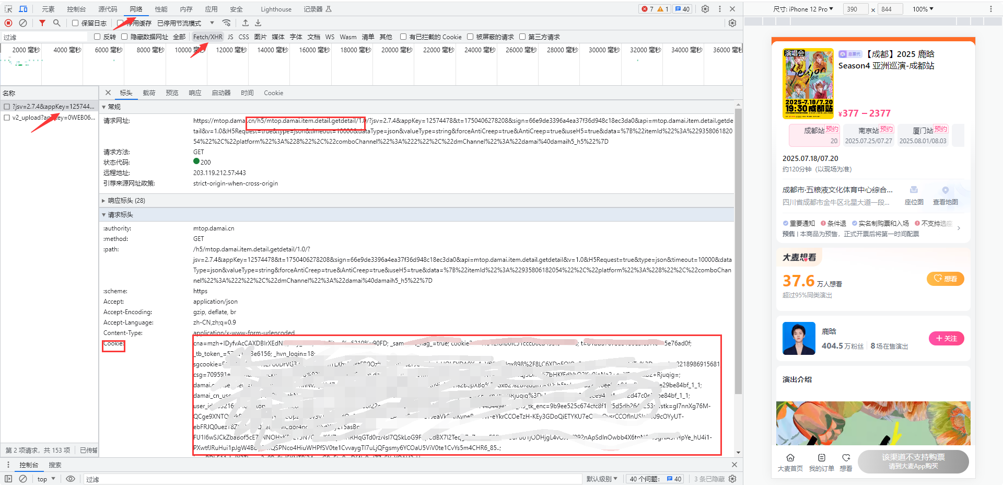Image resolution: width=1003 pixels, height=485 pixels.
Task: Open console context top dropdown
Action: (46, 479)
